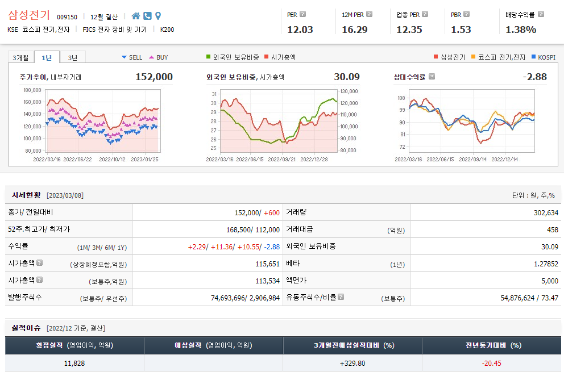
Task: Open help icon next to PBR
Action: (467, 14)
